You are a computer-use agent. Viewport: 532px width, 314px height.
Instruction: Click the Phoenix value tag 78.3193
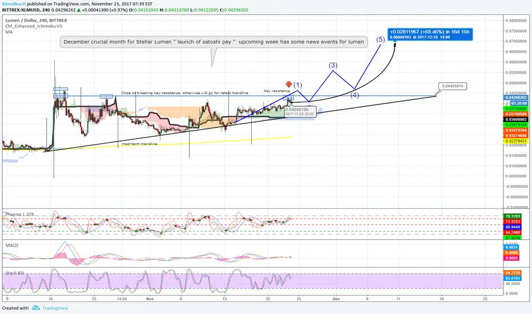(x=513, y=216)
